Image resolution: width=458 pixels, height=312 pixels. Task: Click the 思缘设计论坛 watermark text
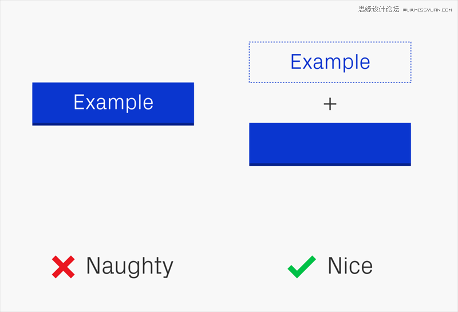click(x=378, y=9)
